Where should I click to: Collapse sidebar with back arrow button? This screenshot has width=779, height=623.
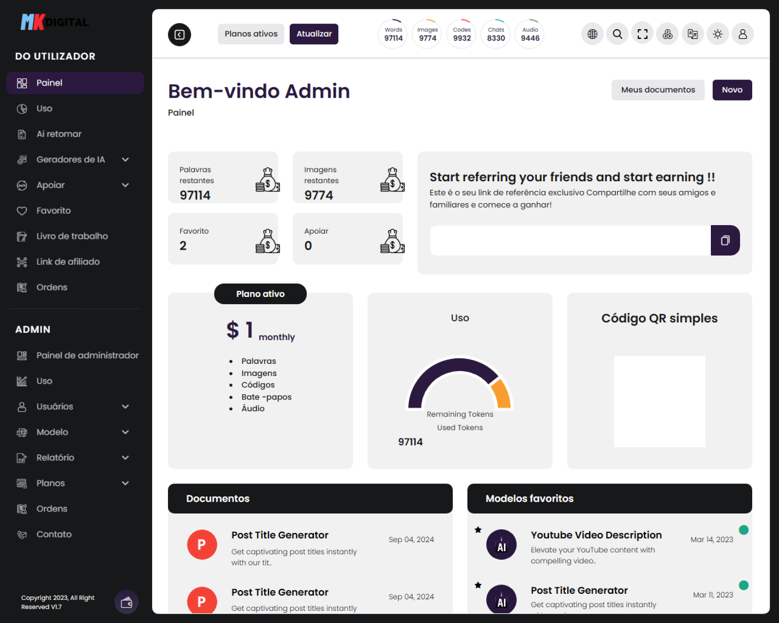(179, 34)
